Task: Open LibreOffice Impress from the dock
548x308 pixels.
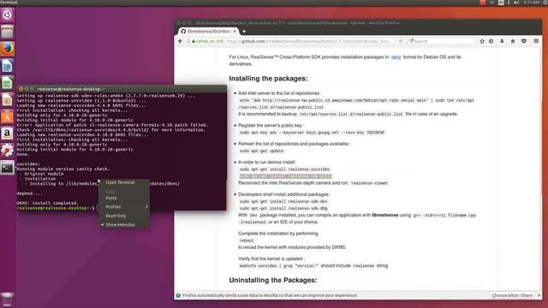Action: (8, 100)
